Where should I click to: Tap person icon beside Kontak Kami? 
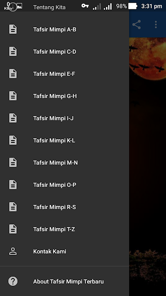point(13,252)
